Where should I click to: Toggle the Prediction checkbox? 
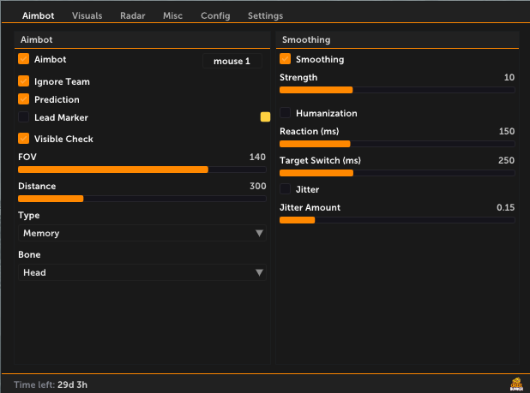[x=24, y=99]
